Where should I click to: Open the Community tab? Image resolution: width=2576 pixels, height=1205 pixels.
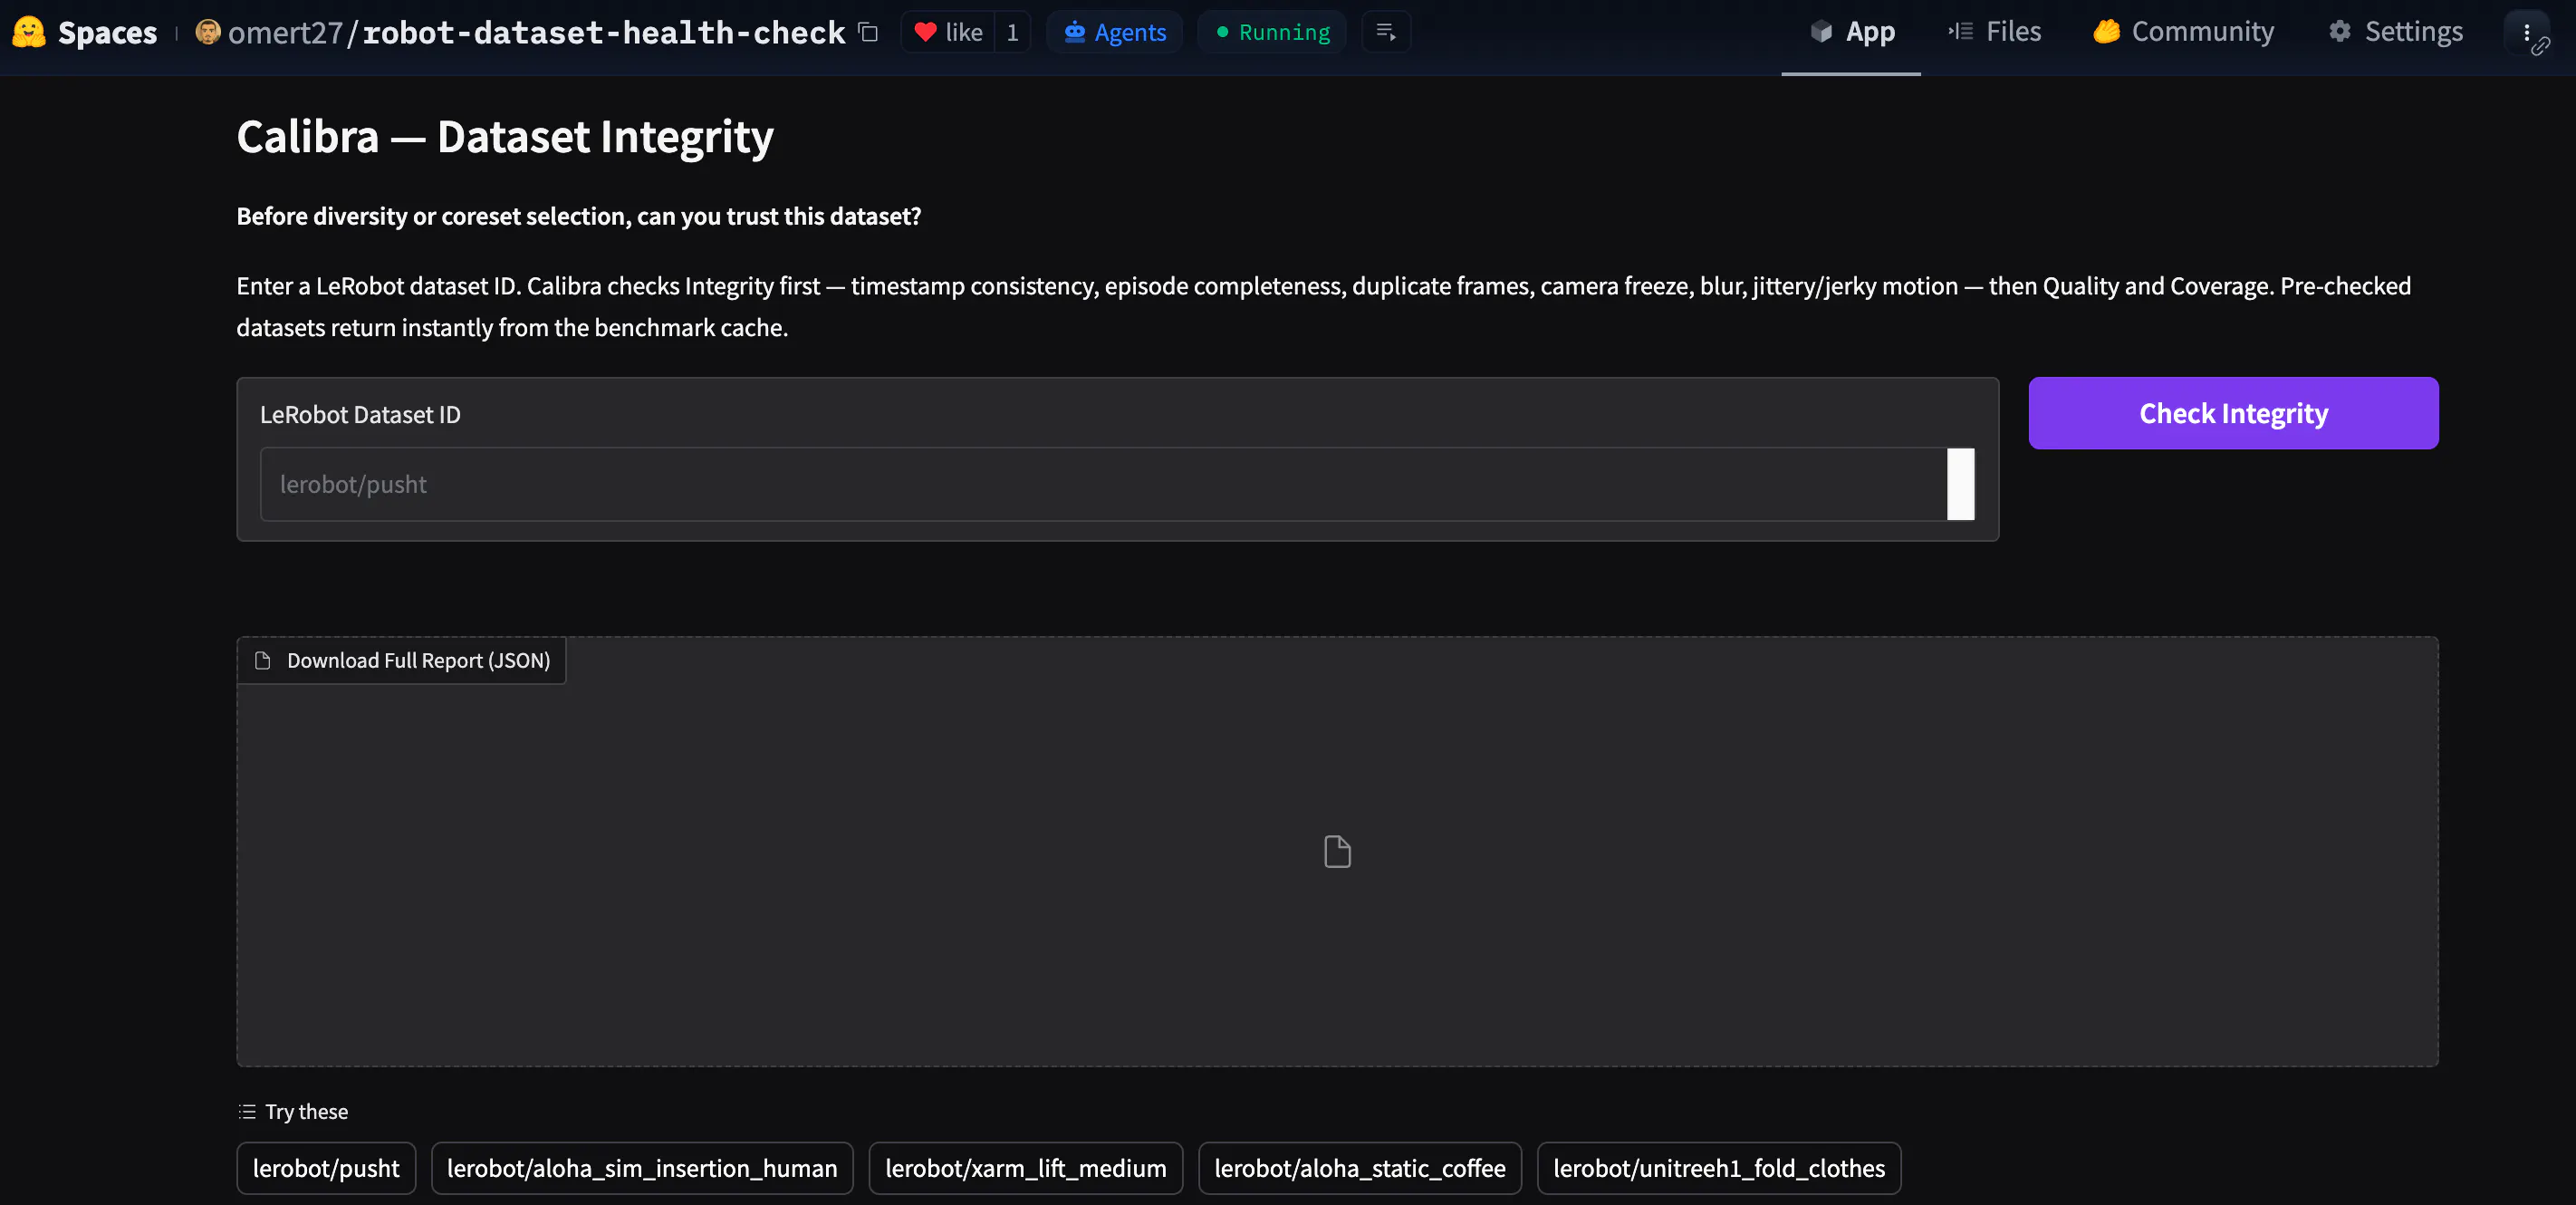pyautogui.click(x=2183, y=32)
